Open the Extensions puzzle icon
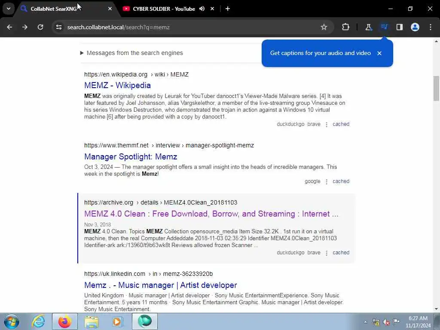Screen dimensions: 440x330 346,27
